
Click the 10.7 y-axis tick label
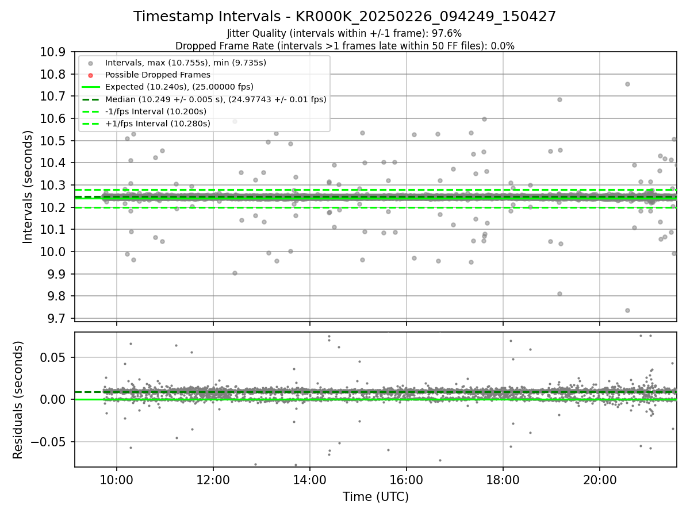[x=54, y=97]
